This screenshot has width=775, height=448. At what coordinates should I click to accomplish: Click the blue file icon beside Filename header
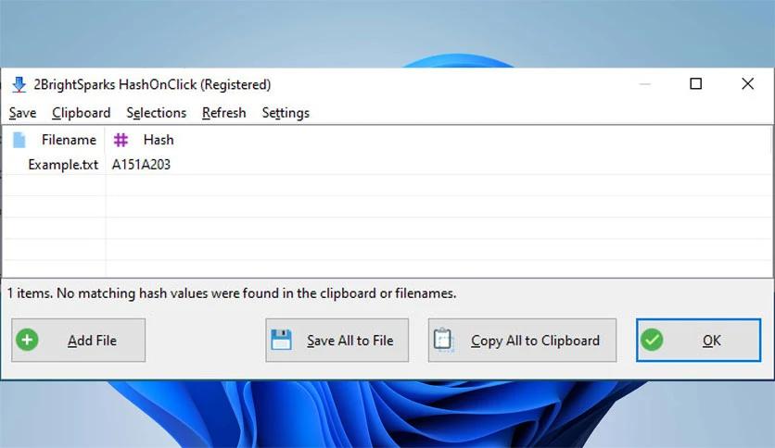pyautogui.click(x=19, y=140)
